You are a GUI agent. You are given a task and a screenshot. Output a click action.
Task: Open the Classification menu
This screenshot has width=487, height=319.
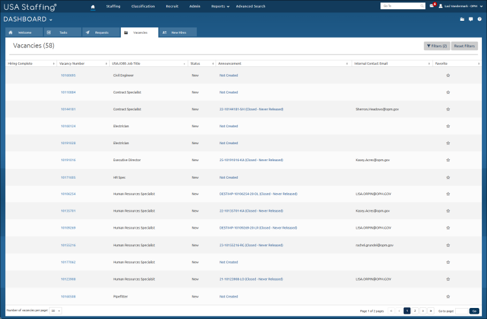[x=143, y=6]
